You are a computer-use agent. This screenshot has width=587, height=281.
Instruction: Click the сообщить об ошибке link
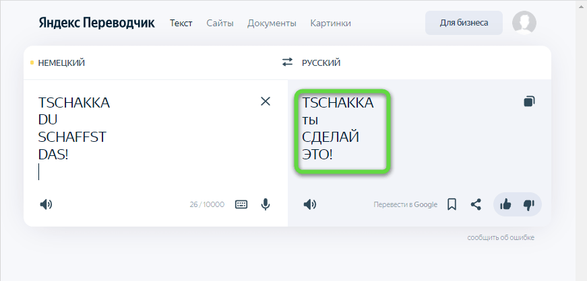(x=501, y=238)
